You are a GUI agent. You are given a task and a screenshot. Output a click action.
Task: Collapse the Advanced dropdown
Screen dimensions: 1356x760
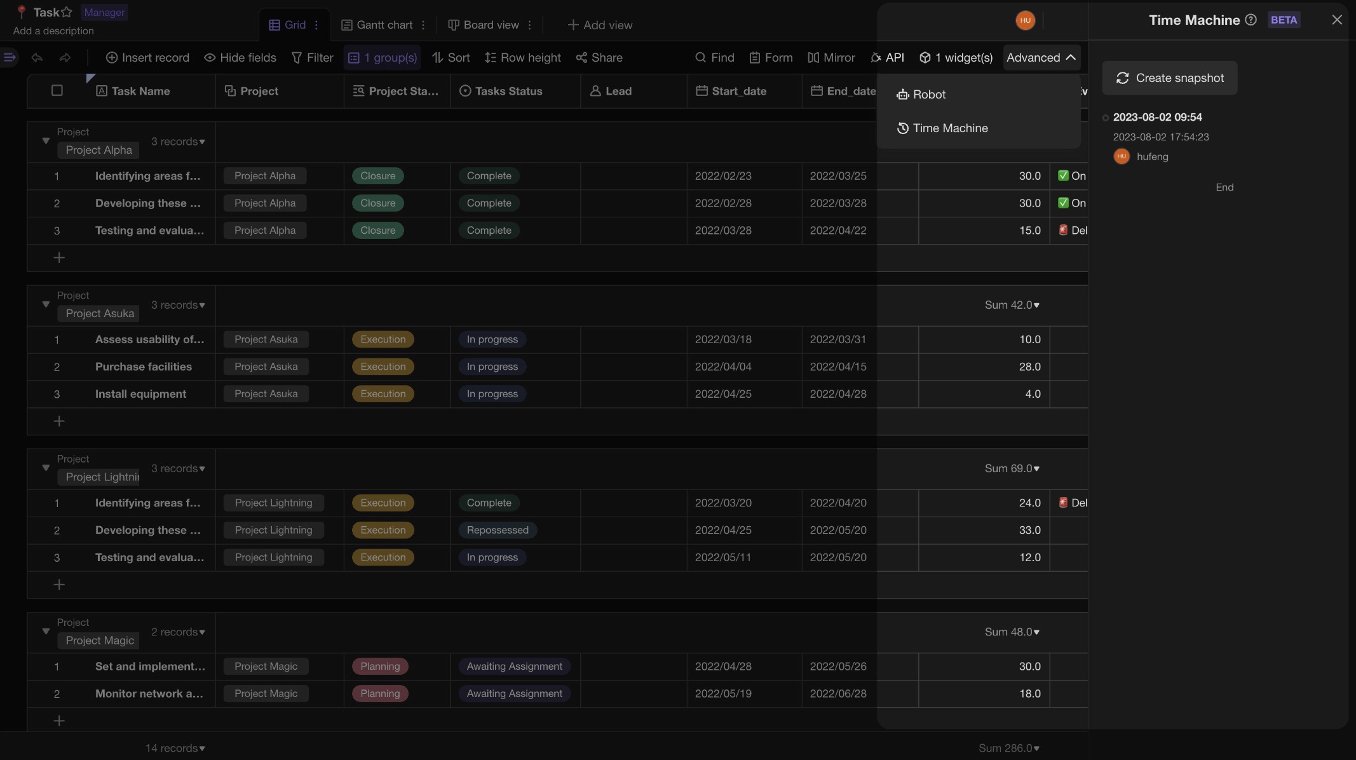tap(1041, 58)
